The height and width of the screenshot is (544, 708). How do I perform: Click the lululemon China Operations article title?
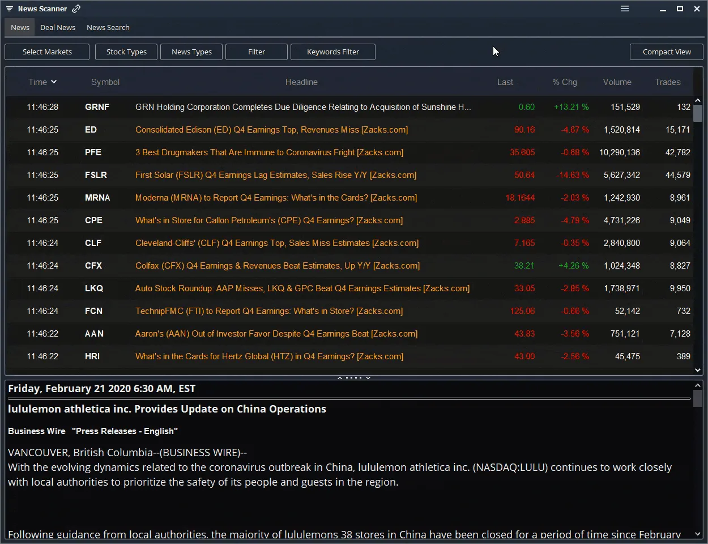[x=167, y=409]
